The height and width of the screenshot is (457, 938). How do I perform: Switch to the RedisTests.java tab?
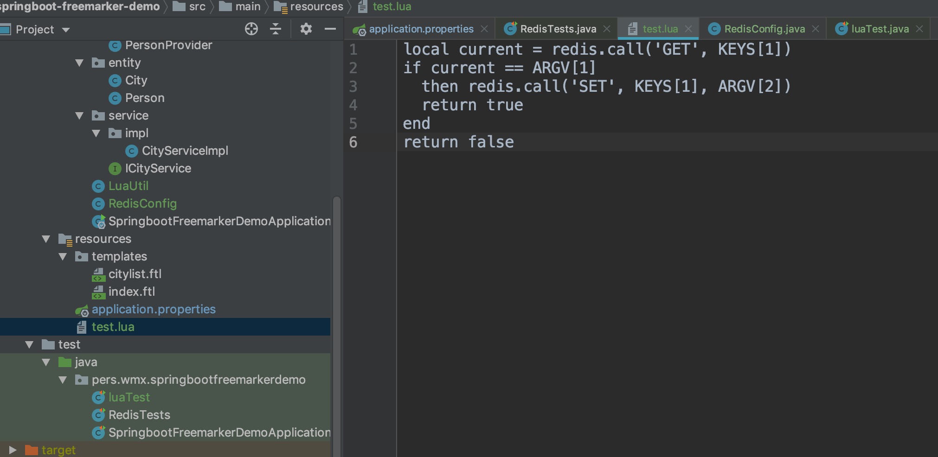coord(558,29)
